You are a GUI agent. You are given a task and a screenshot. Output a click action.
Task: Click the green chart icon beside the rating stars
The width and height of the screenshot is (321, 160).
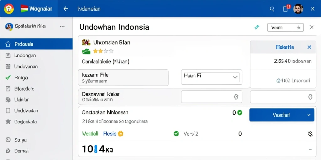pyautogui.click(x=86, y=52)
